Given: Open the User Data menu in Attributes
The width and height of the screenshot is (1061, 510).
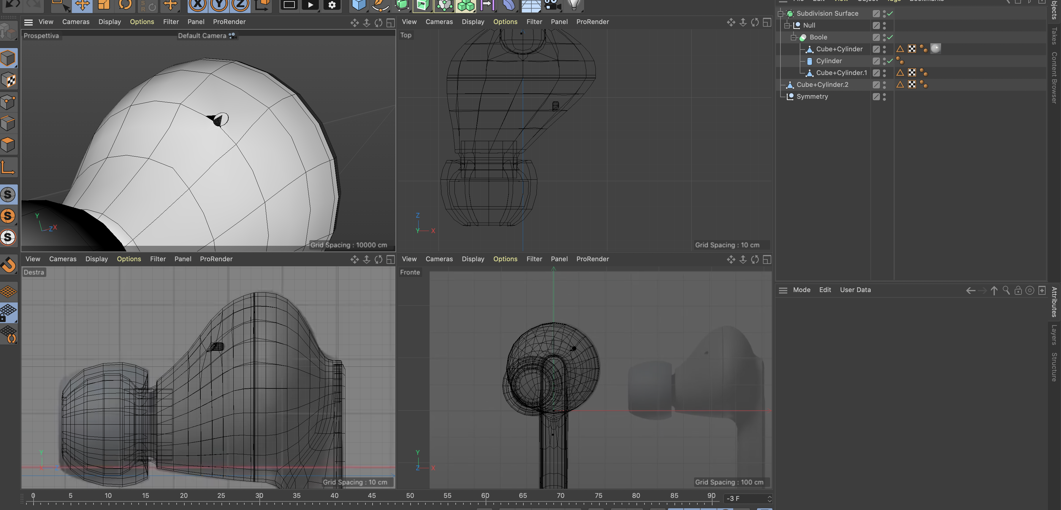Looking at the screenshot, I should [855, 290].
